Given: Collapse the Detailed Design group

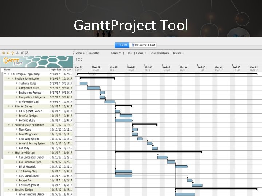Looking at the screenshot, I should 9,190.
